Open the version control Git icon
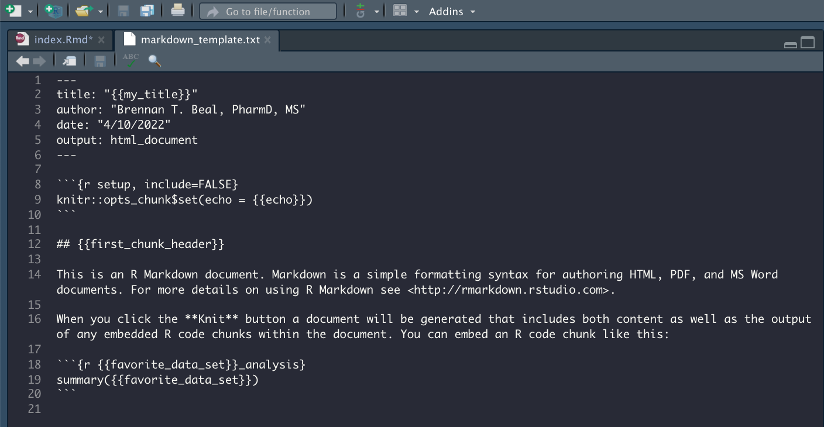Viewport: 824px width, 427px height. (360, 11)
